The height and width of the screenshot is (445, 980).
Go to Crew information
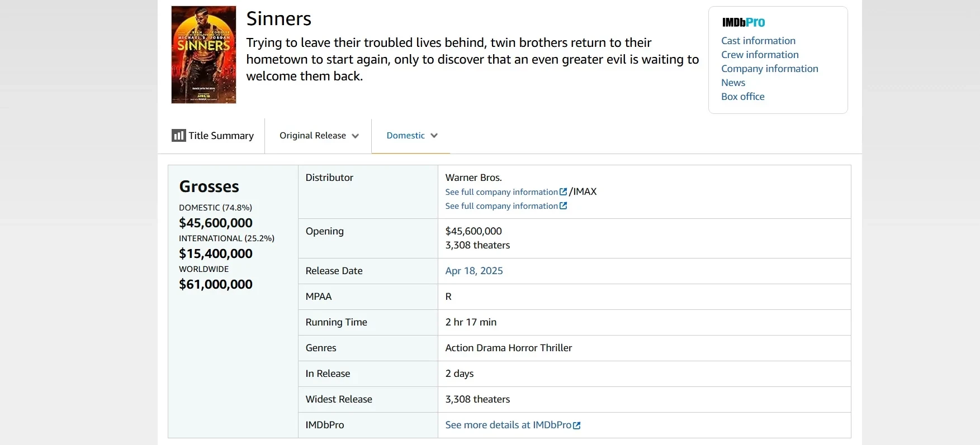coord(760,55)
